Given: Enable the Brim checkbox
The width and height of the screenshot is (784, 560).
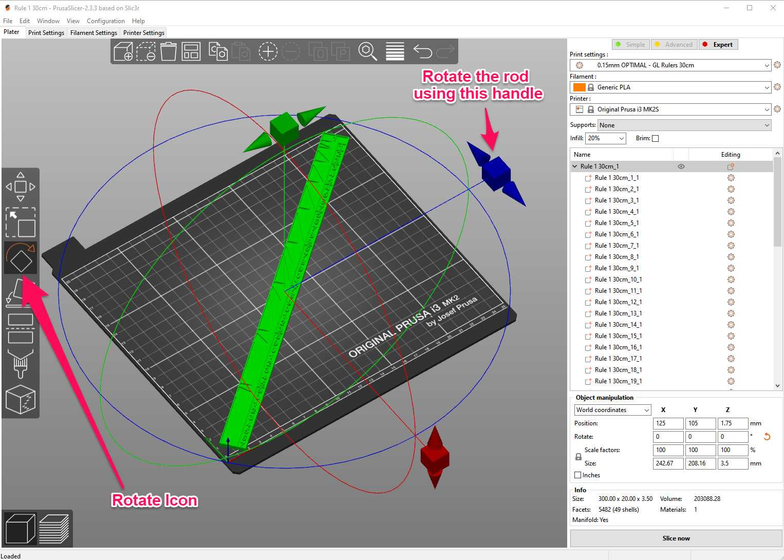Looking at the screenshot, I should coord(655,138).
